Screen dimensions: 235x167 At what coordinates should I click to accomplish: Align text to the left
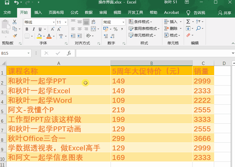73,29
